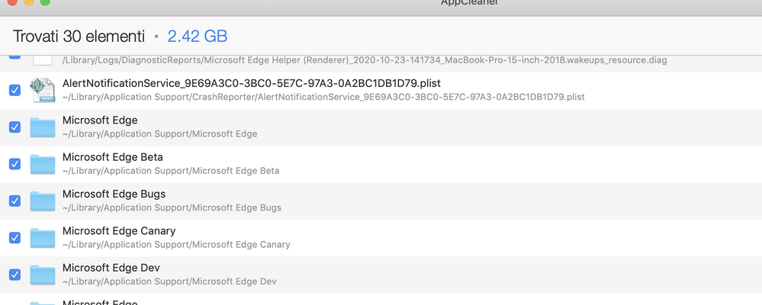Click the Trovati 30 elementi header text

pyautogui.click(x=79, y=37)
